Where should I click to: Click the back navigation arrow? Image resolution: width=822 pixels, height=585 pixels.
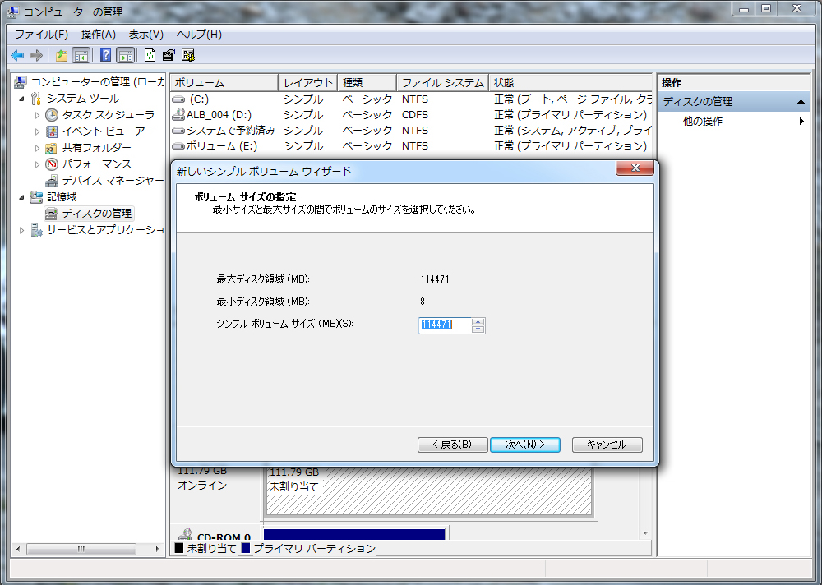pyautogui.click(x=16, y=54)
